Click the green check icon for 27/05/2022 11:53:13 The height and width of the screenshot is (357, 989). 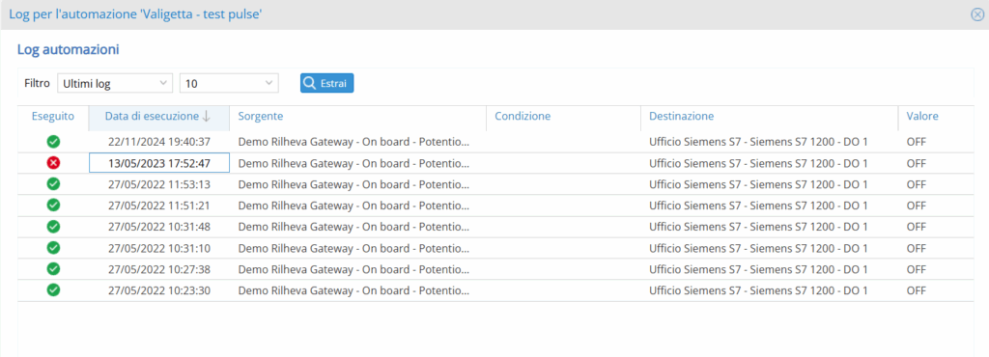coord(54,184)
